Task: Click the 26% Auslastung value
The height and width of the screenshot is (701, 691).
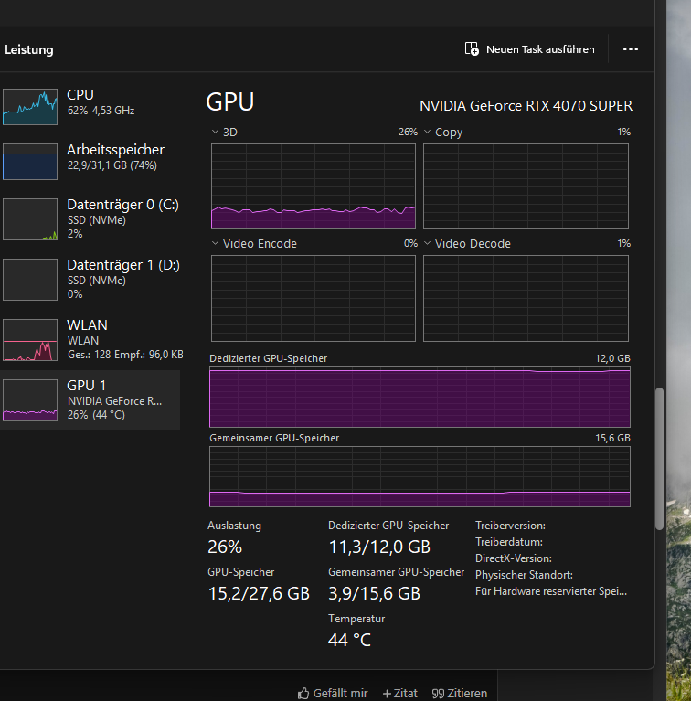Action: 225,547
